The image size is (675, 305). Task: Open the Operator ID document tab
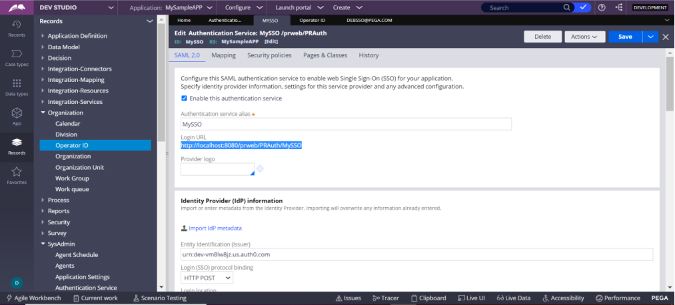312,20
